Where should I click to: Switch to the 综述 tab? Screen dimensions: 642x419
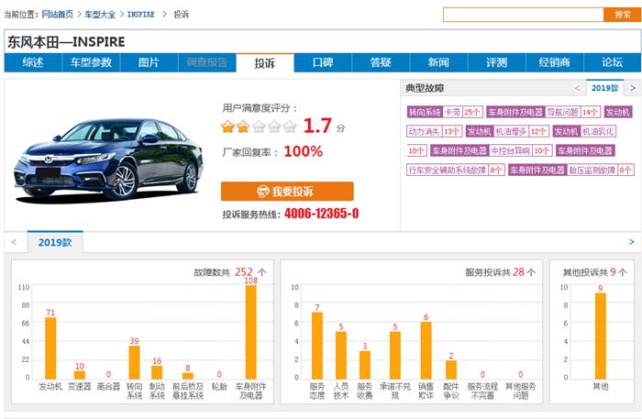pos(33,62)
